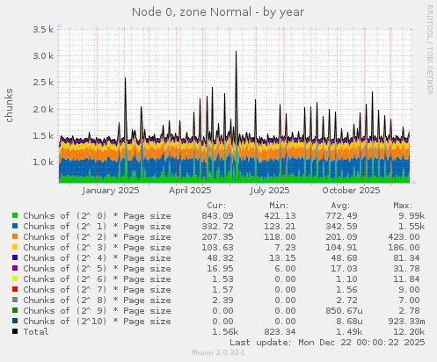Click the blue (2^ 1) legend swatch
The height and width of the screenshot is (362, 437).
(x=15, y=226)
